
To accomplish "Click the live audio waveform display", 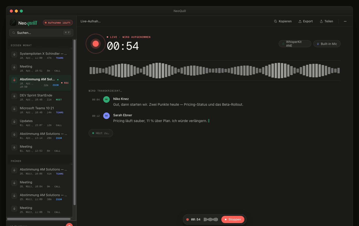I will [x=215, y=71].
